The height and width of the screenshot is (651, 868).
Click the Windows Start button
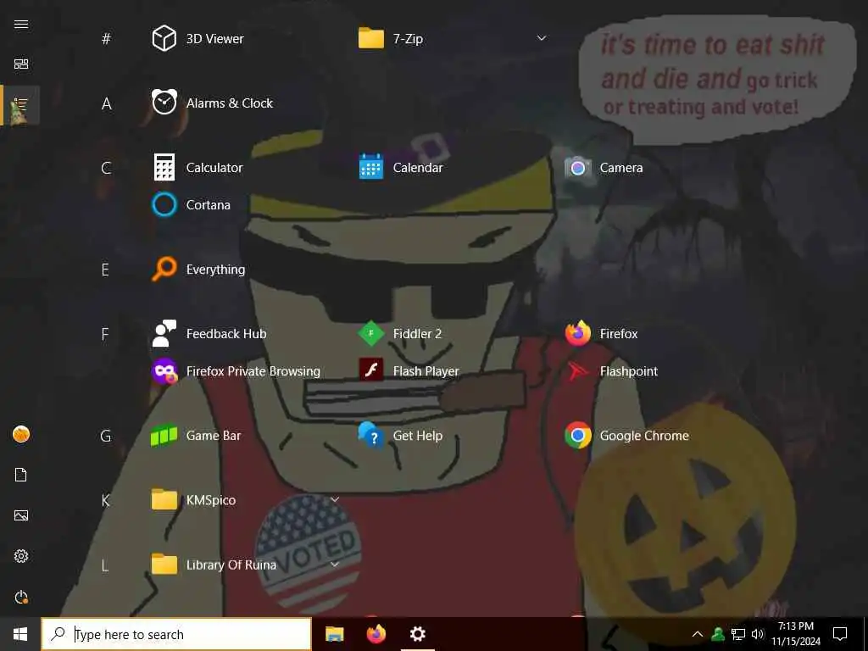click(20, 634)
